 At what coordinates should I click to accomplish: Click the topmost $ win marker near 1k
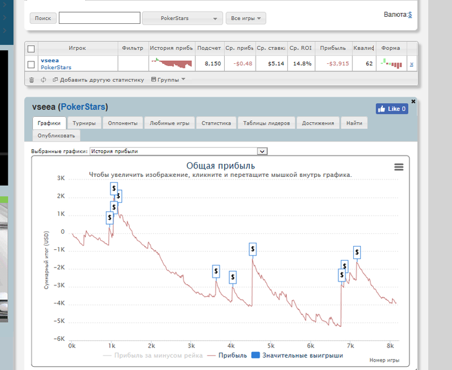pyautogui.click(x=114, y=189)
